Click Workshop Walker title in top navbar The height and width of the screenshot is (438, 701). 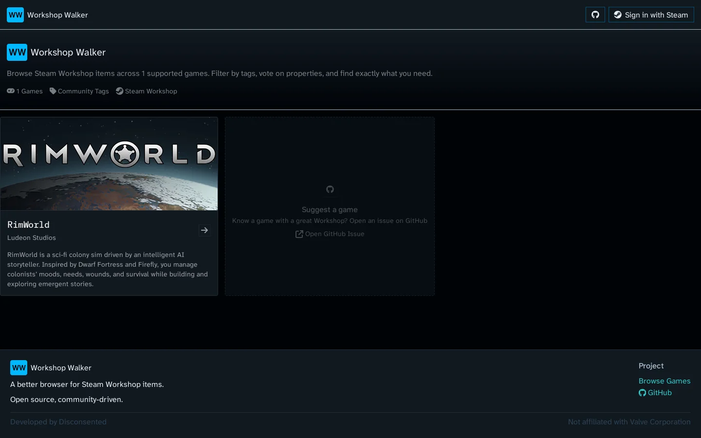pos(57,15)
